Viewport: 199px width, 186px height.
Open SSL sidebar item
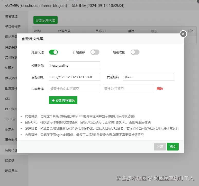click(x=8, y=99)
